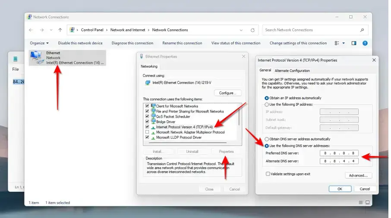The height and width of the screenshot is (218, 391).
Task: Refresh the Network Connections view
Action: (252, 30)
